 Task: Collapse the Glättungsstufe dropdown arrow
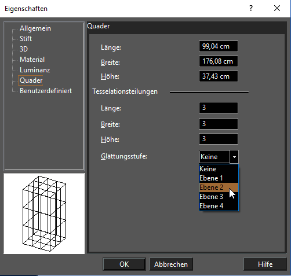coord(234,157)
